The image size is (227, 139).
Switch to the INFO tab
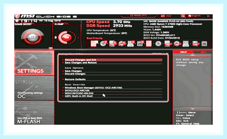point(203,52)
